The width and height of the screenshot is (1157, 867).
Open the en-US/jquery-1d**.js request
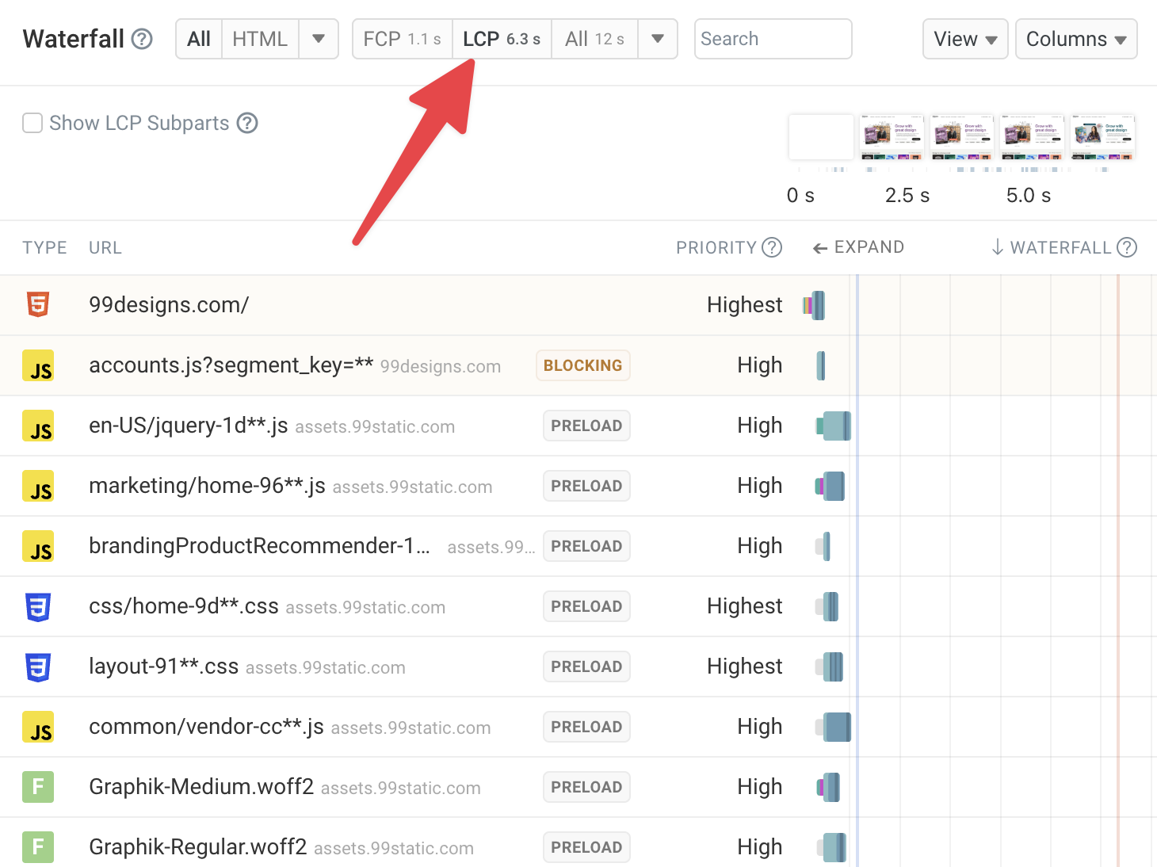(x=188, y=426)
